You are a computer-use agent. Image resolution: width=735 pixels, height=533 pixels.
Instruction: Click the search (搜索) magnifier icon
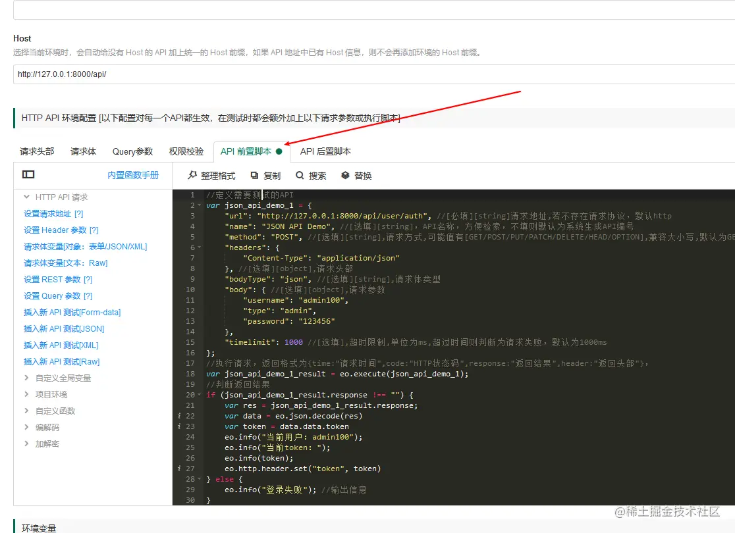click(x=300, y=175)
